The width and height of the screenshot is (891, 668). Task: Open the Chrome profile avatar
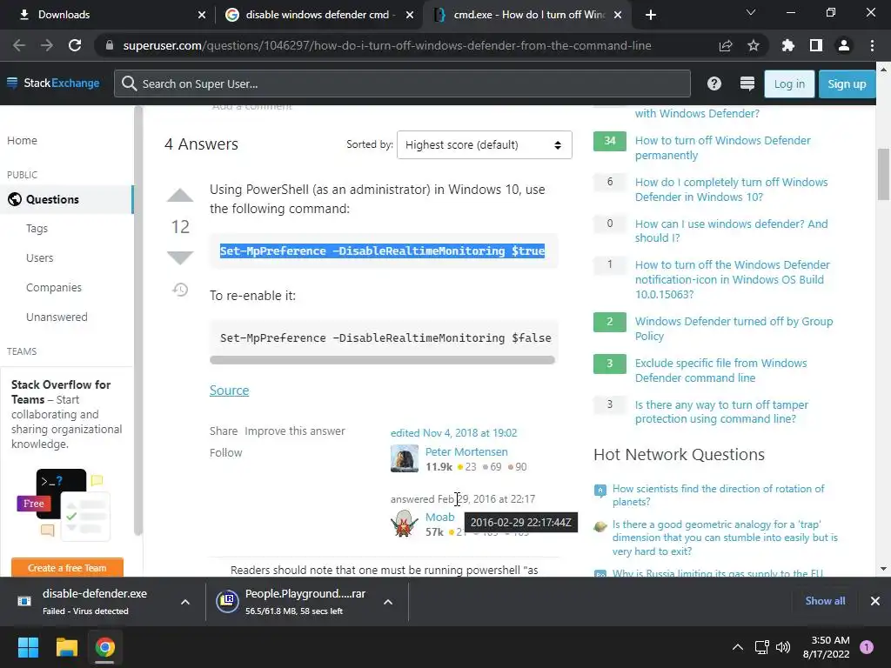click(x=844, y=45)
